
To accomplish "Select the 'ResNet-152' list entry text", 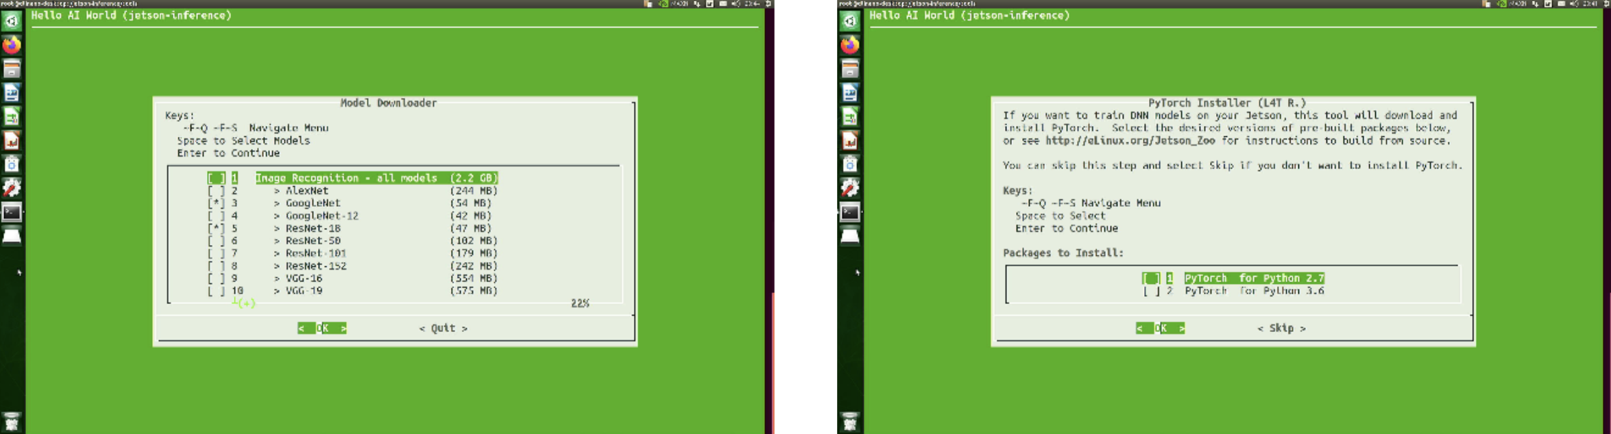I will [x=316, y=266].
